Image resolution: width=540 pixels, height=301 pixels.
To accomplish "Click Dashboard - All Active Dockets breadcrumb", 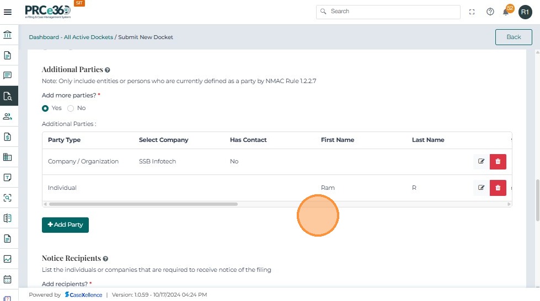I will pos(71,37).
